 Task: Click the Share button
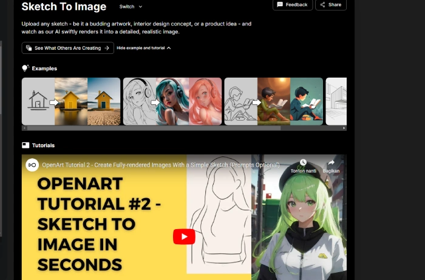pyautogui.click(x=331, y=5)
